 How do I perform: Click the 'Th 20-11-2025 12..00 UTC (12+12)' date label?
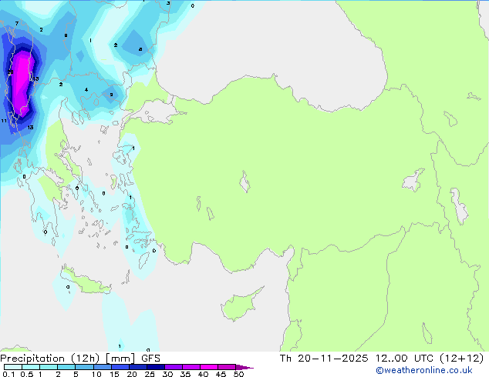click(382, 359)
